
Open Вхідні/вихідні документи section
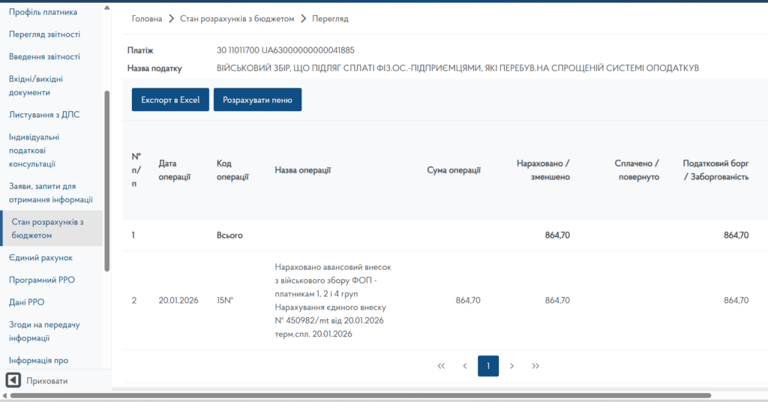35,85
